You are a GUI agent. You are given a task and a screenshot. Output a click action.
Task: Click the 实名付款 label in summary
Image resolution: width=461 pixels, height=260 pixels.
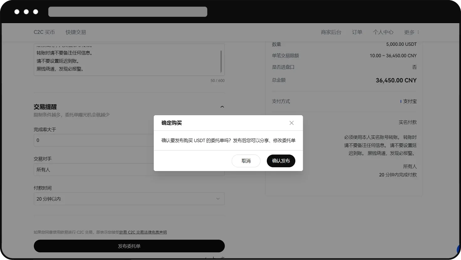click(x=408, y=122)
